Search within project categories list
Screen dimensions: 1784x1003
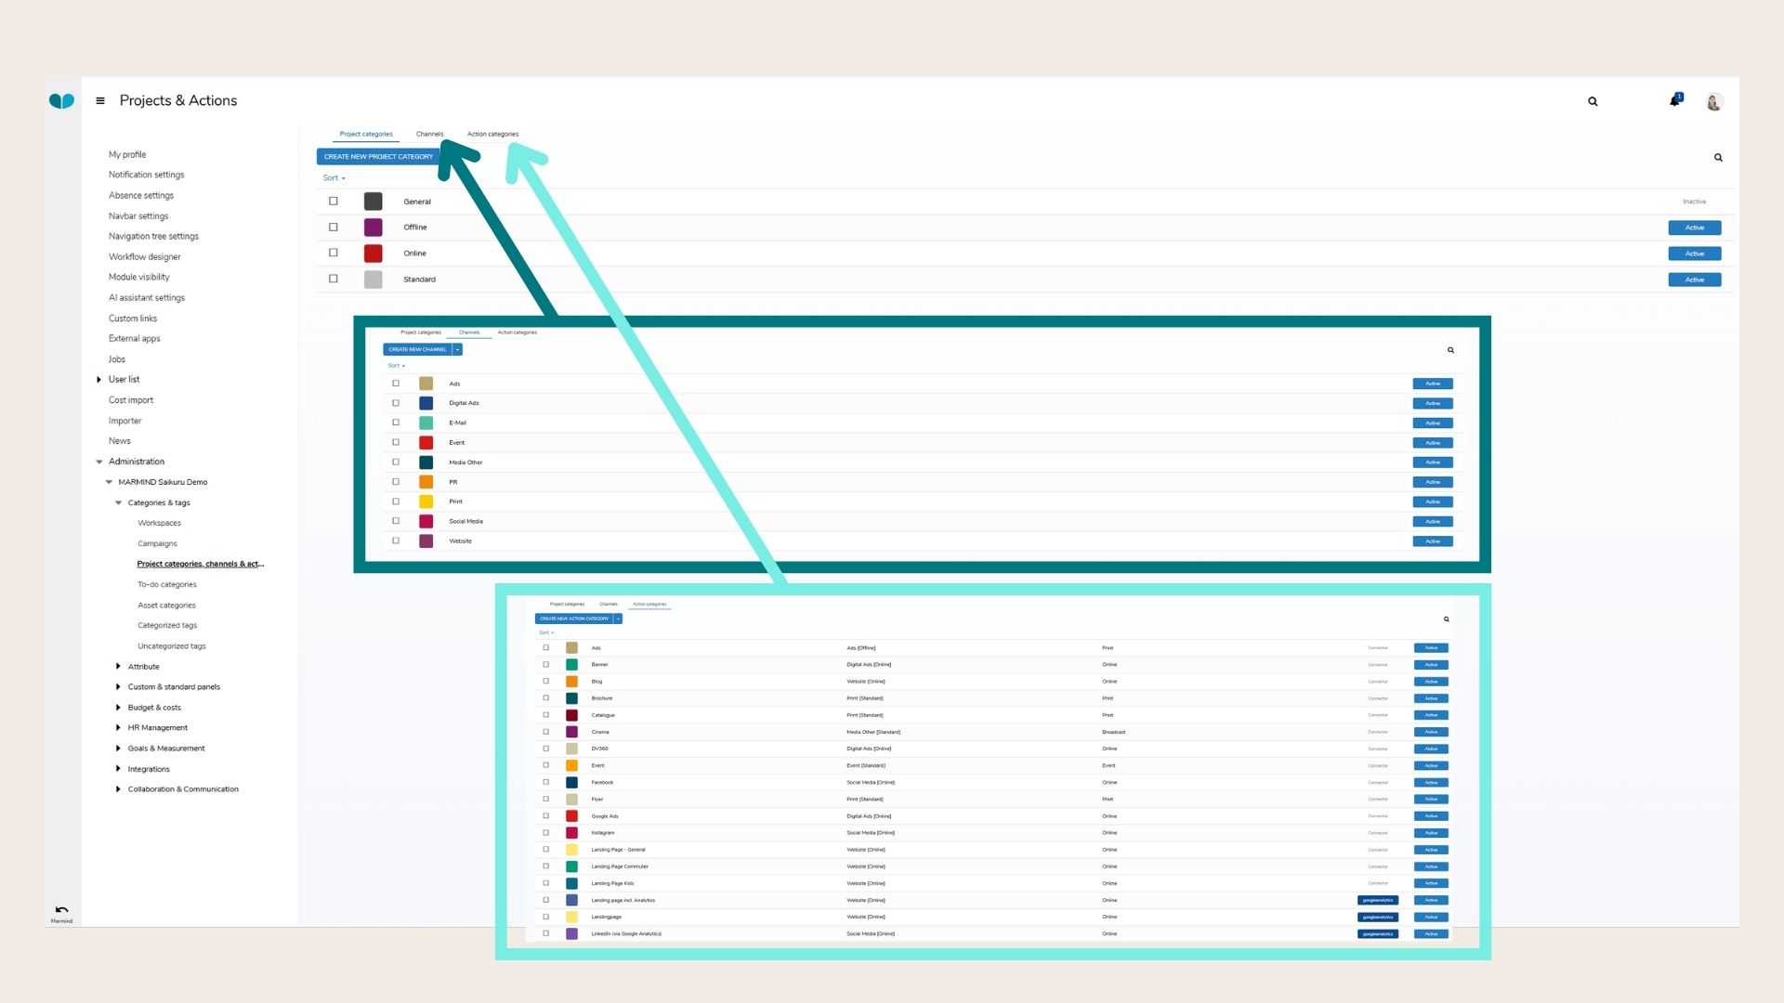(1718, 158)
